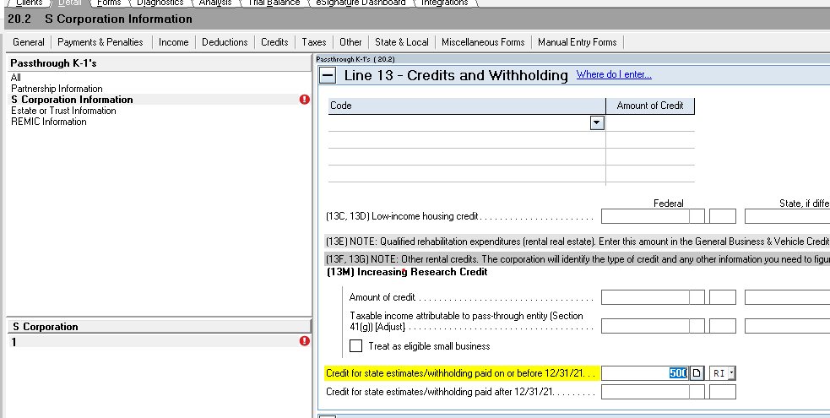Click Taxable income attributable to pass-through entity field
The height and width of the screenshot is (418, 830).
645,326
